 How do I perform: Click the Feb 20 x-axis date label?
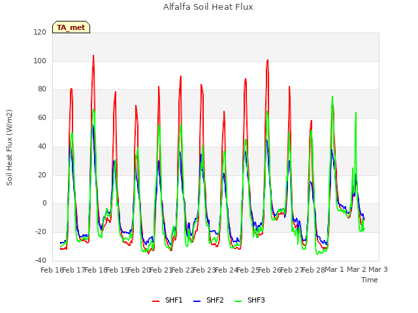pyautogui.click(x=138, y=270)
